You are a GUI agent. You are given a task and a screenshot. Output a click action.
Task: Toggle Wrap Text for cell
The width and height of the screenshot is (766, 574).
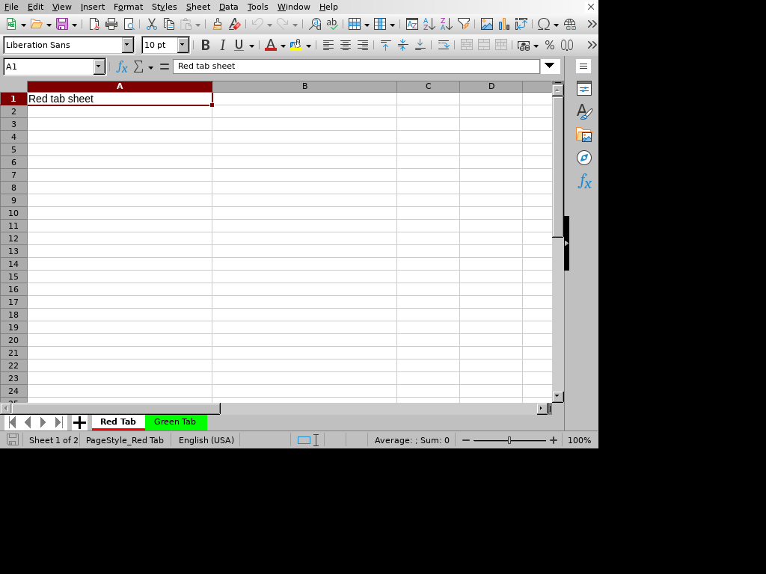444,45
